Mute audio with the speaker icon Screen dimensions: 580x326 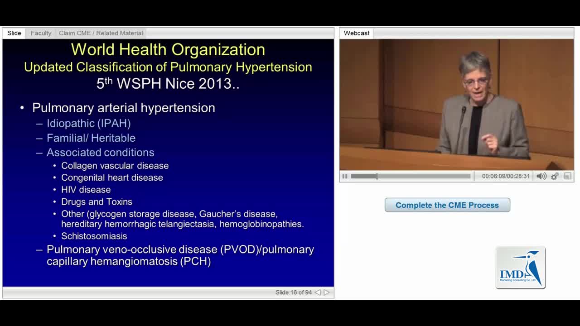click(541, 176)
